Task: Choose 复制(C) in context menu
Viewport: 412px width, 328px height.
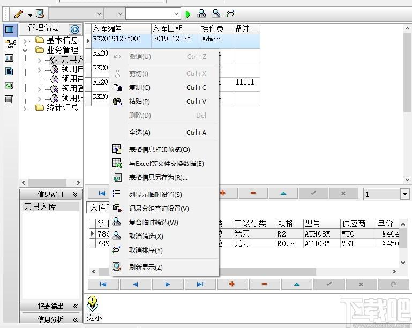Action: click(164, 88)
